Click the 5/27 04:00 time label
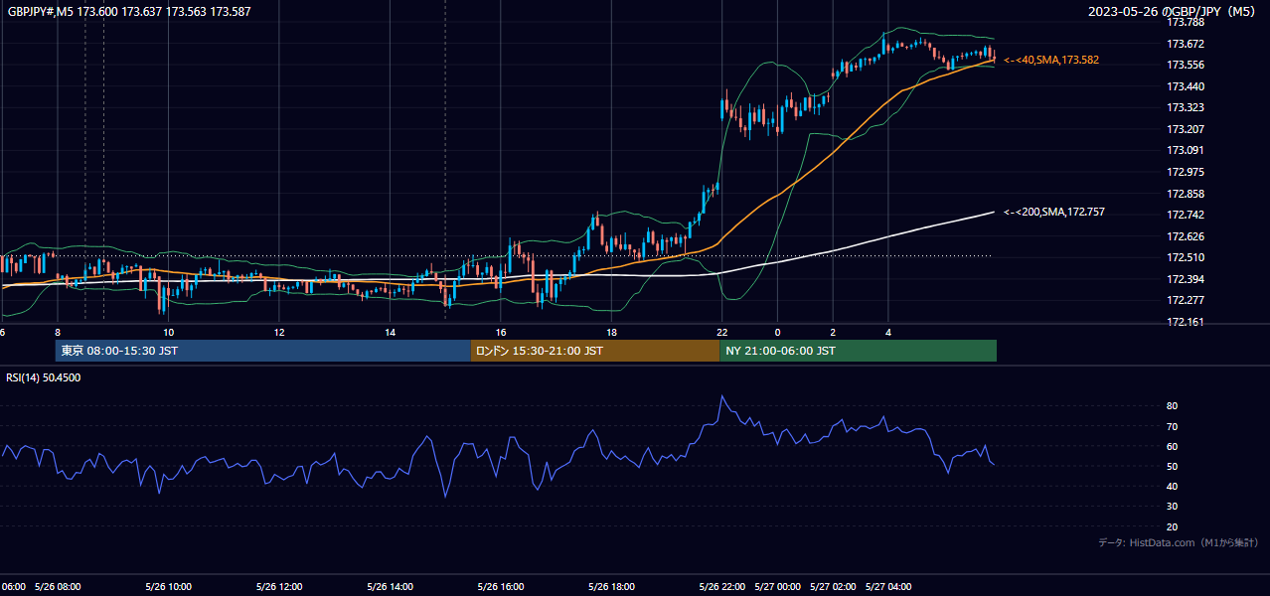Image resolution: width=1270 pixels, height=596 pixels. tap(888, 586)
